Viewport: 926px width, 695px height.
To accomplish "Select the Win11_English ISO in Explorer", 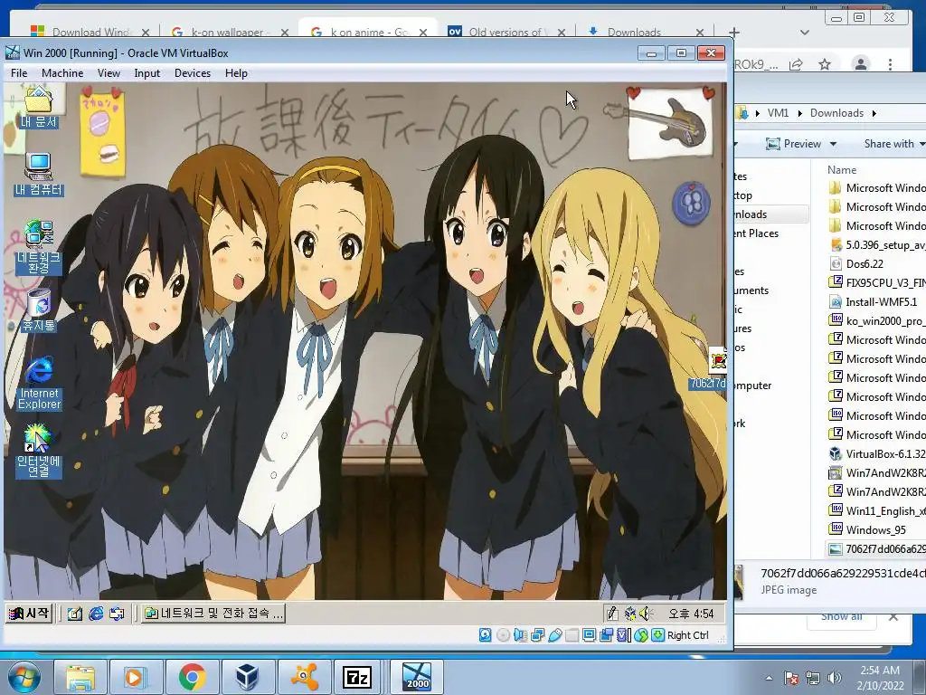I will point(877,510).
